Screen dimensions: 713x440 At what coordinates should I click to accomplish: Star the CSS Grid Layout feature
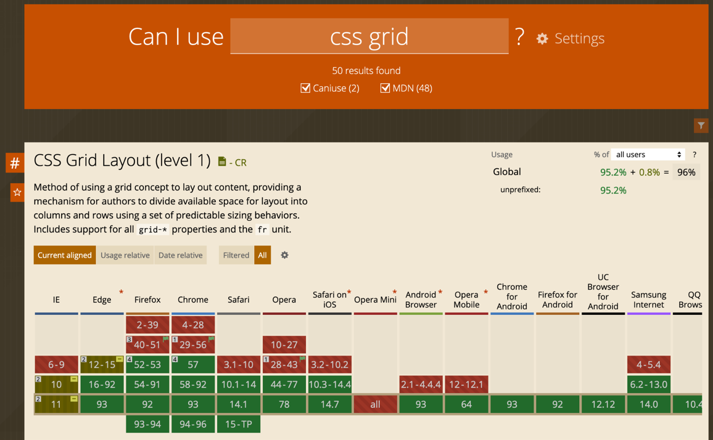17,192
